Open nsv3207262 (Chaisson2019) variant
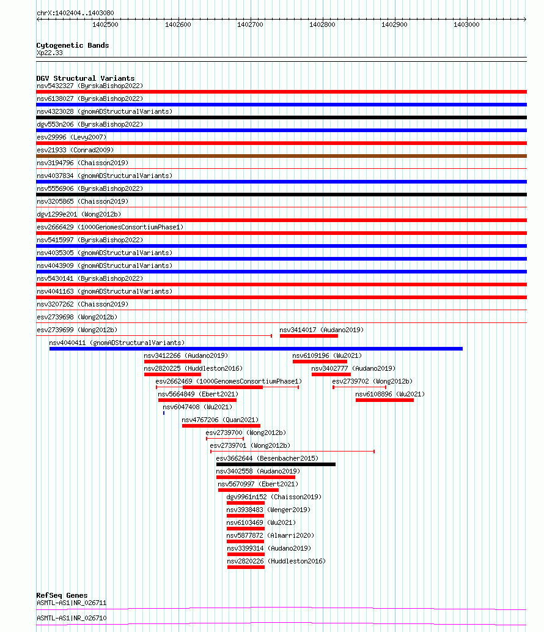This screenshot has height=632, width=544. pos(83,304)
